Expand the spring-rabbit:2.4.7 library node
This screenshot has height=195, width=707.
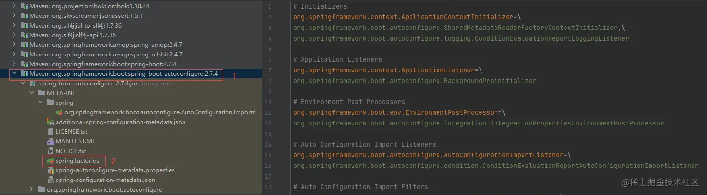(x=14, y=55)
